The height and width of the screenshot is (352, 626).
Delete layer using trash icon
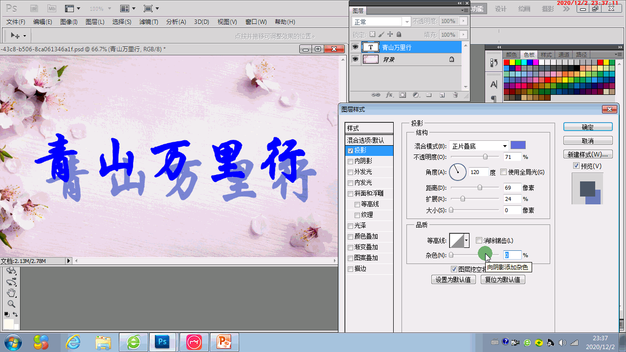coord(455,95)
